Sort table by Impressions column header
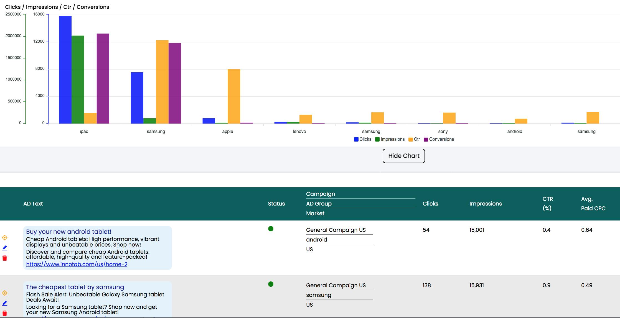This screenshot has height=318, width=620. 486,204
